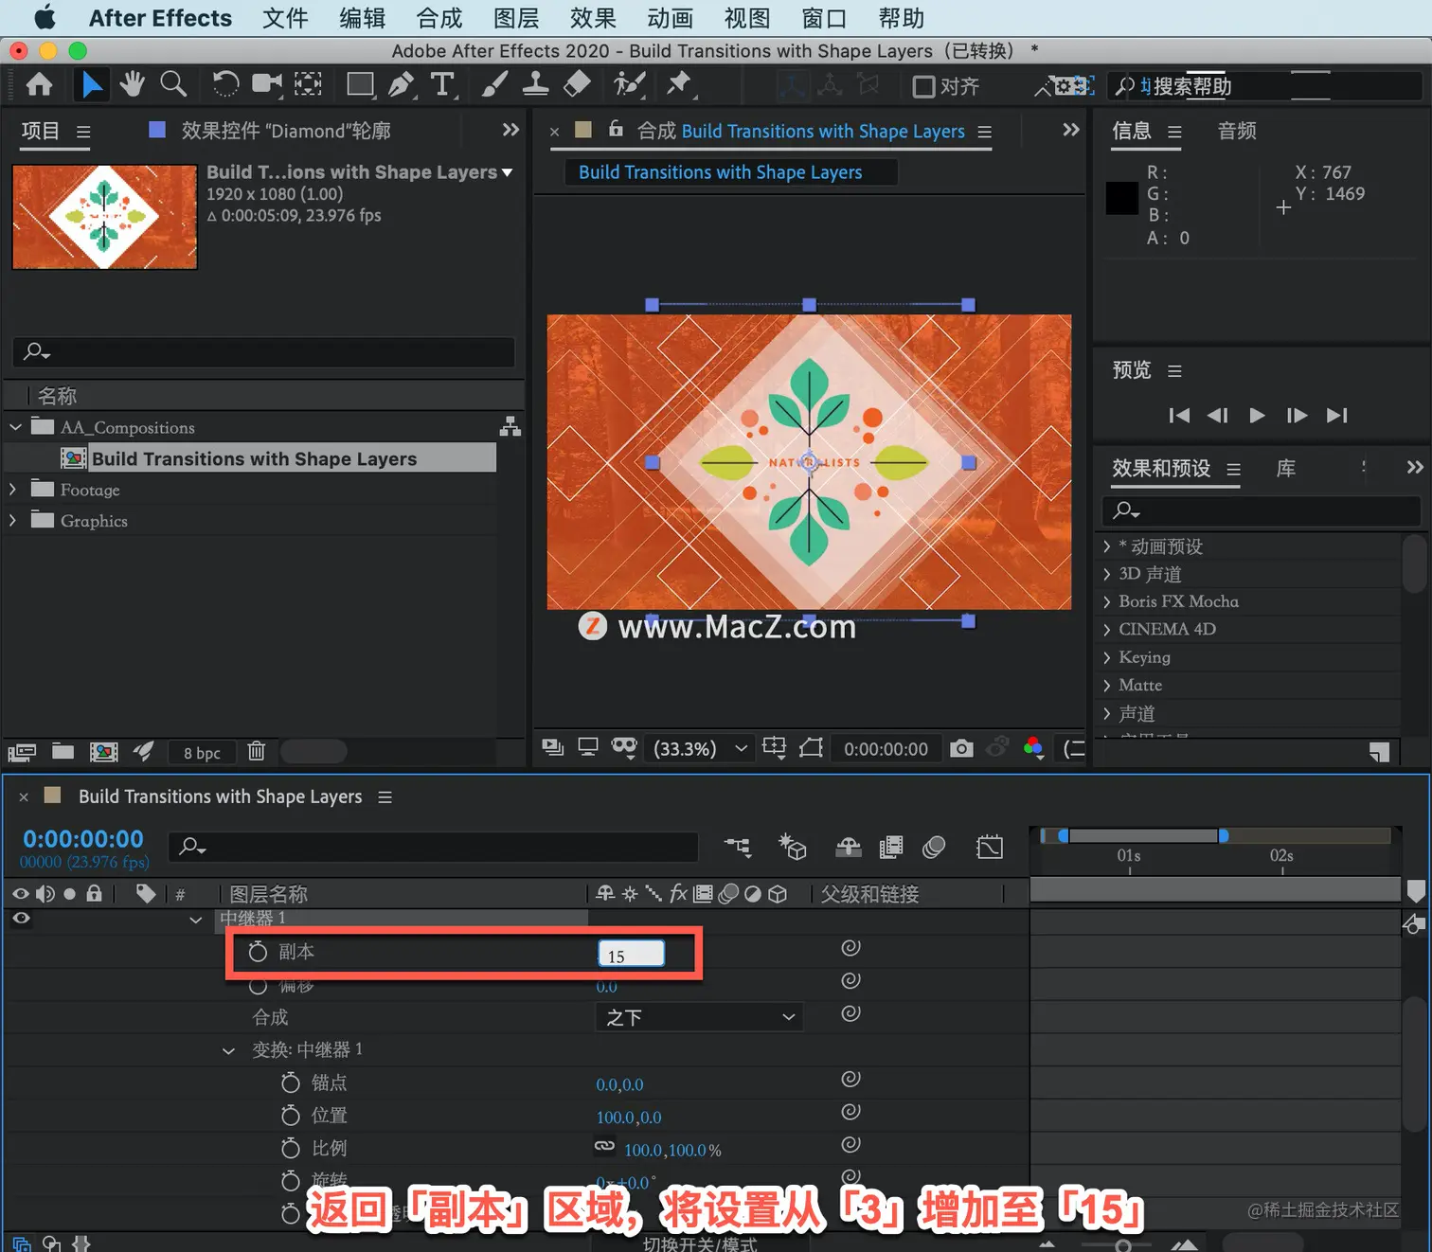Open Interpret Footage icon in Project panel
The width and height of the screenshot is (1432, 1252).
[22, 752]
